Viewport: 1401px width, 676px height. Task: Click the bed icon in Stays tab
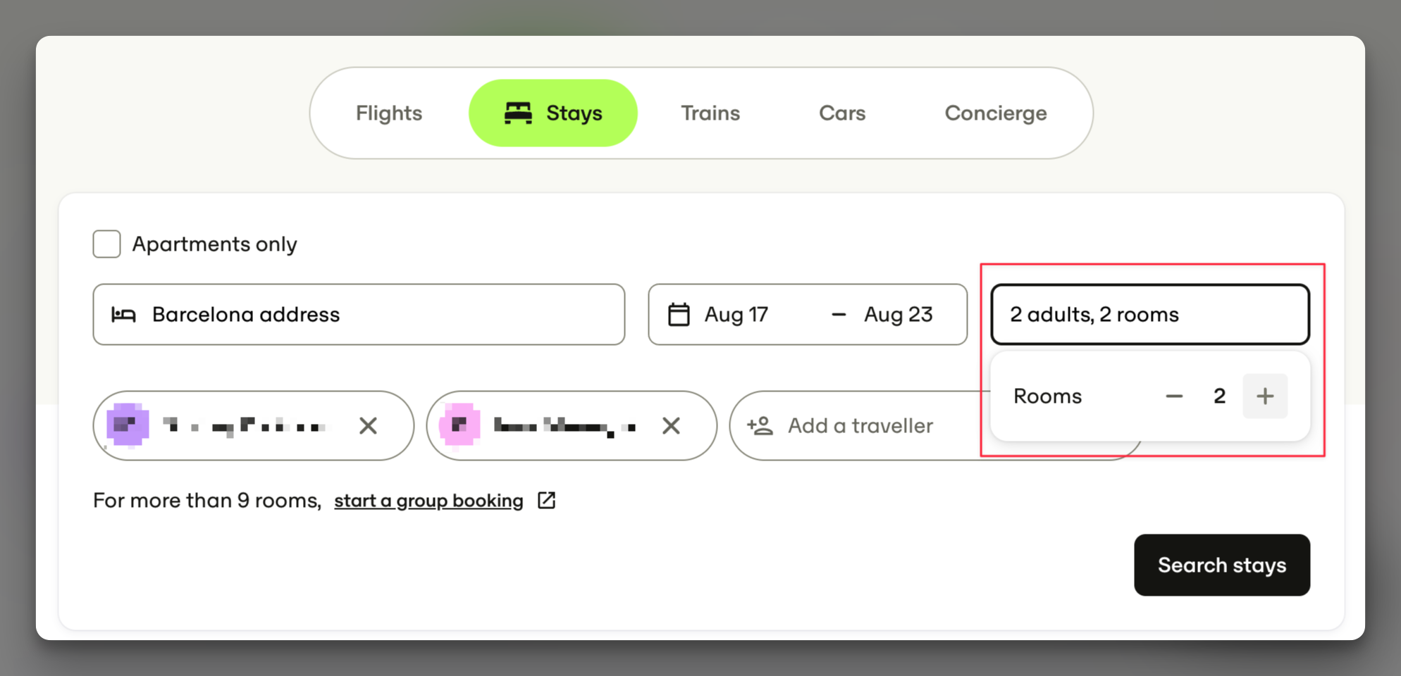[x=518, y=113]
